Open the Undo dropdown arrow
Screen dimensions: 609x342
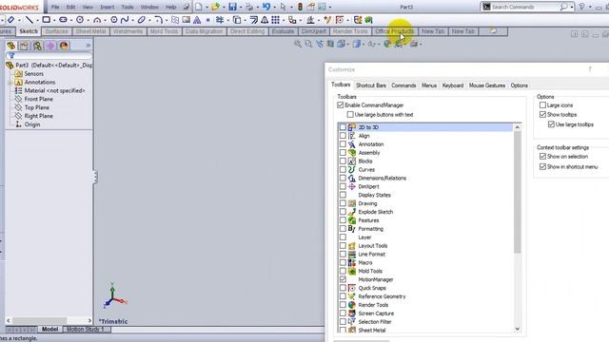pyautogui.click(x=274, y=7)
